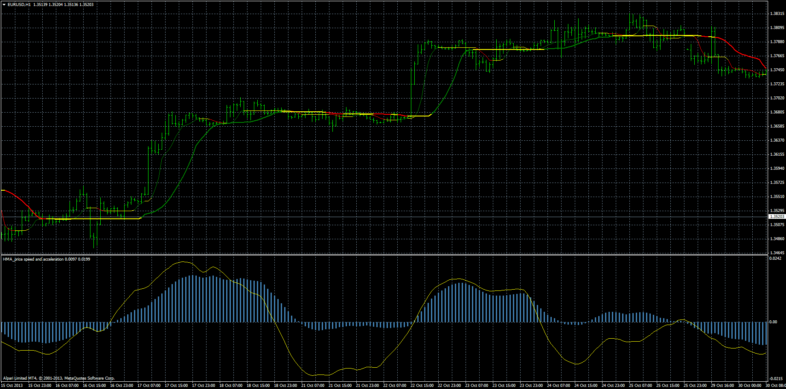
Task: Click the 16 Oct 23:00 time label
Action: pos(122,386)
